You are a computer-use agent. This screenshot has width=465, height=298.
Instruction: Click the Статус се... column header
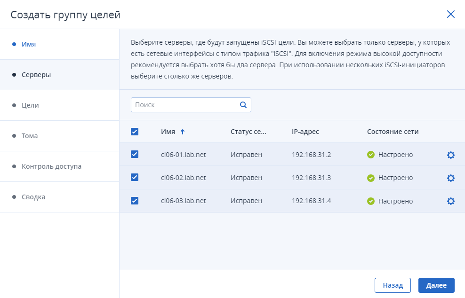pyautogui.click(x=249, y=132)
